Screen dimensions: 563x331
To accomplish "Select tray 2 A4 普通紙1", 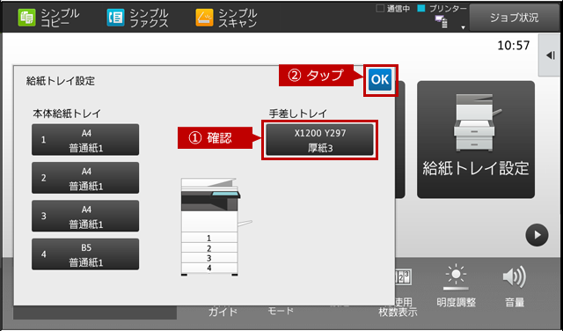I will pos(85,178).
